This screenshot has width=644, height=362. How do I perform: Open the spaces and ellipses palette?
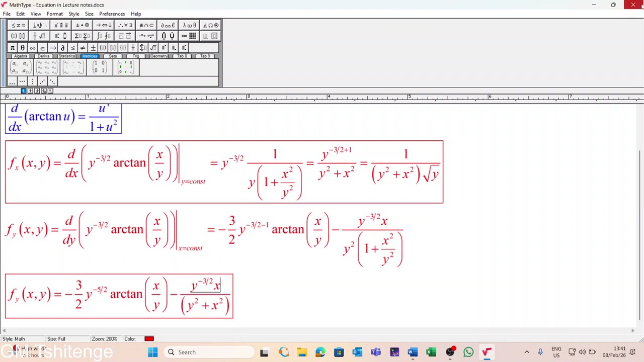click(x=40, y=25)
